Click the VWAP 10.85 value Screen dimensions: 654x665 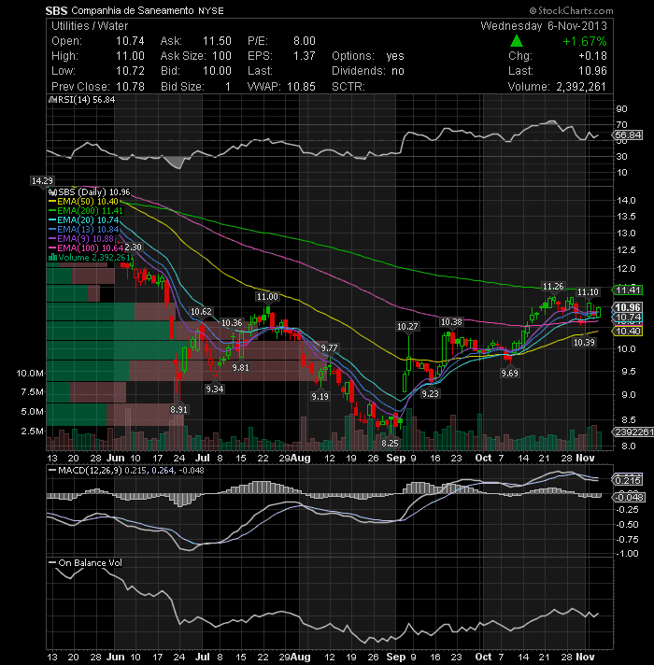pos(301,87)
